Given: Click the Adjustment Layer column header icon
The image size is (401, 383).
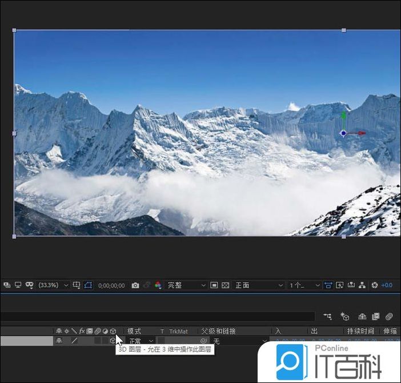Looking at the screenshot, I should [105, 332].
